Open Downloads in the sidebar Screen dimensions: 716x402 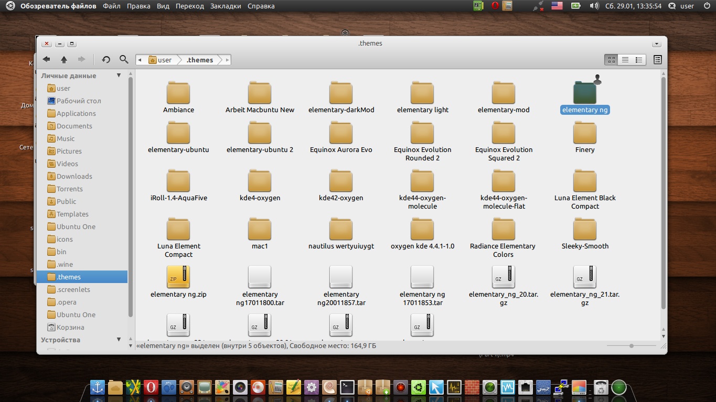82,176
